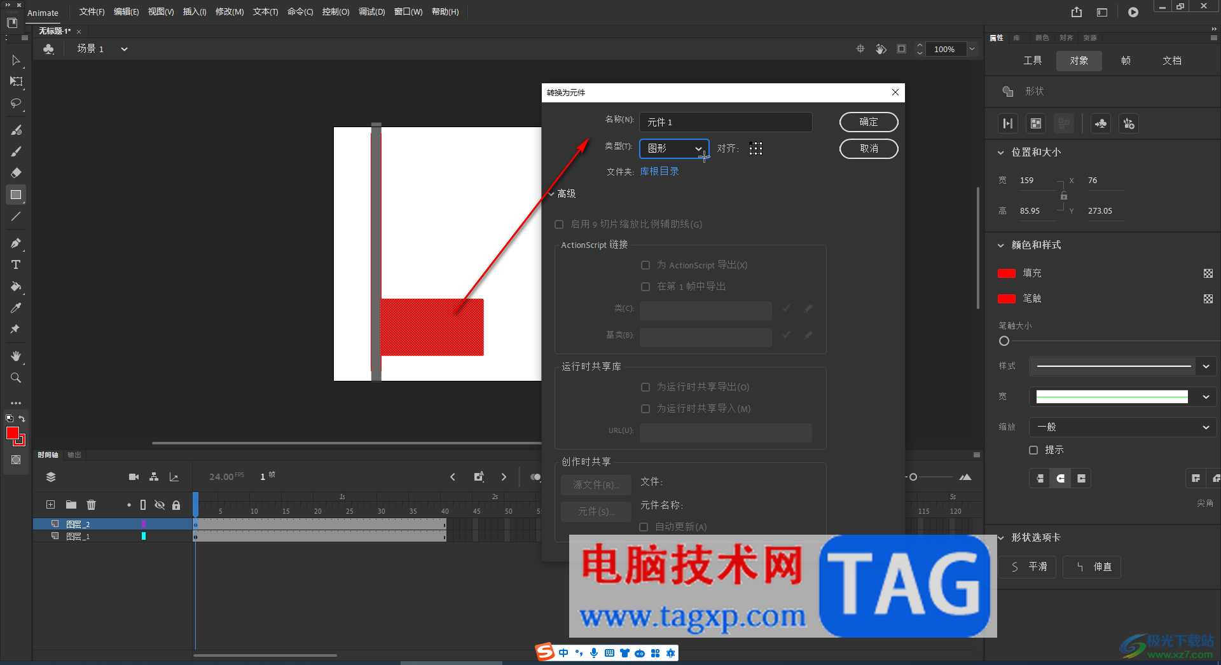
Task: Switch to the 帧 properties tab
Action: point(1126,60)
